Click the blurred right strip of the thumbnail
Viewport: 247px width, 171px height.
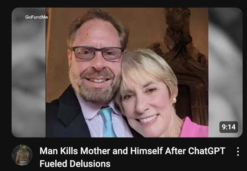225,72
